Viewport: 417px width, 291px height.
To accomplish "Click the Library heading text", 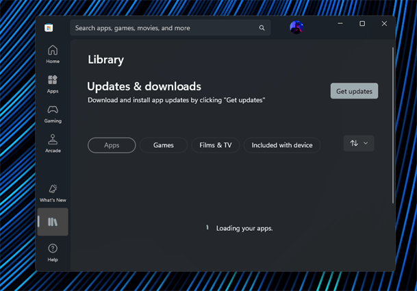I will (106, 60).
